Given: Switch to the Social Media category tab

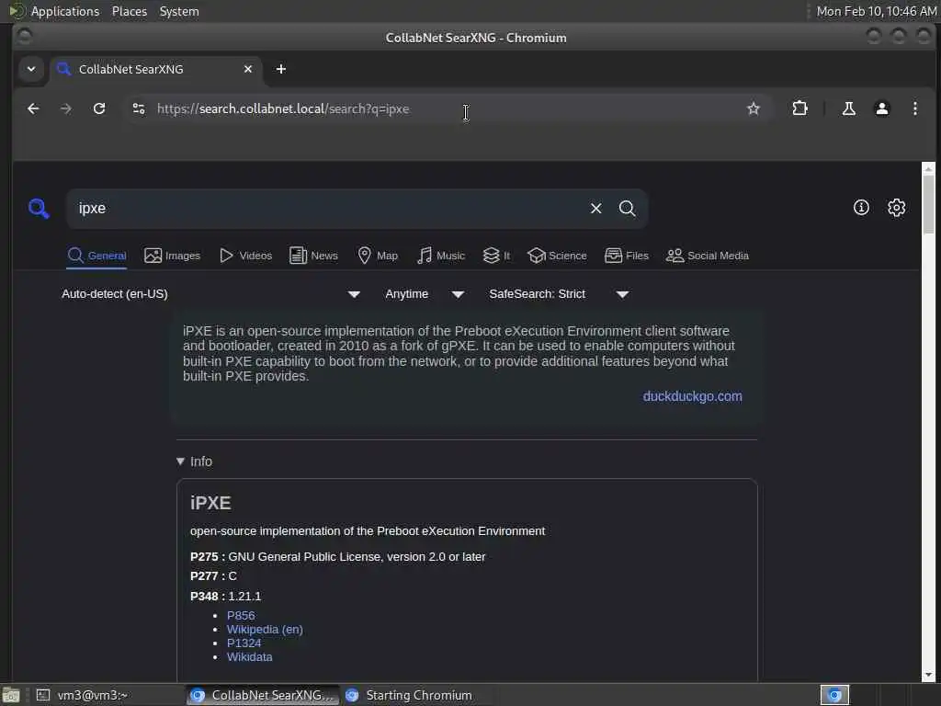Looking at the screenshot, I should tap(708, 256).
